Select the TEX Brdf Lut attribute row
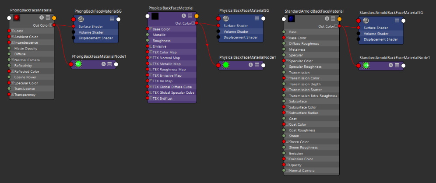The width and height of the screenshot is (436, 183). tap(172, 98)
